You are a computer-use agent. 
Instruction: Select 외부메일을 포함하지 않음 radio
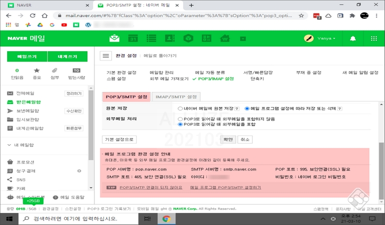pos(180,119)
